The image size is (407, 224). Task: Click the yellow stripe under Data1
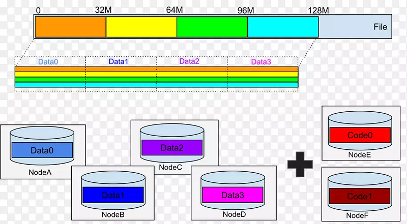click(x=121, y=74)
